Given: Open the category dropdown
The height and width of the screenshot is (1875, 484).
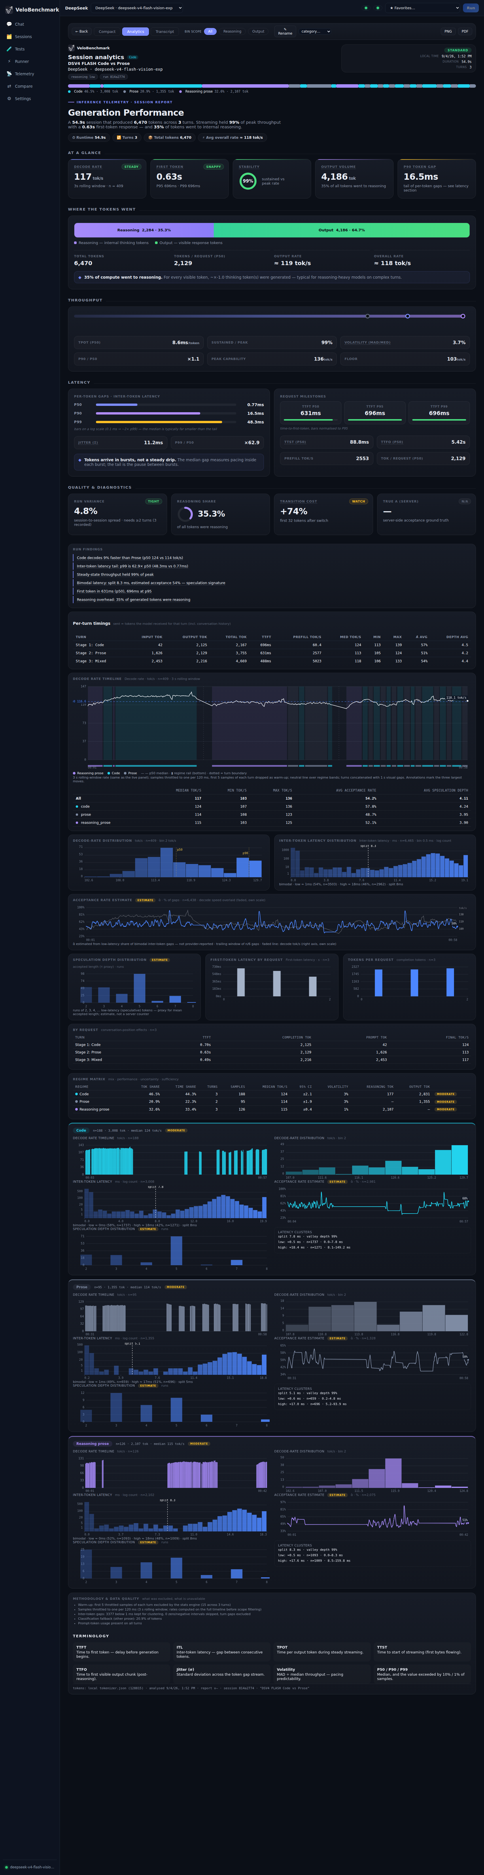Looking at the screenshot, I should (x=315, y=31).
